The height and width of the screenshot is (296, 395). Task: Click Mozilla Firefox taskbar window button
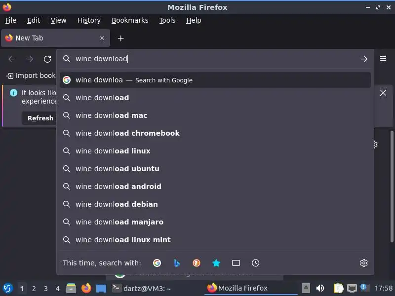click(251, 288)
